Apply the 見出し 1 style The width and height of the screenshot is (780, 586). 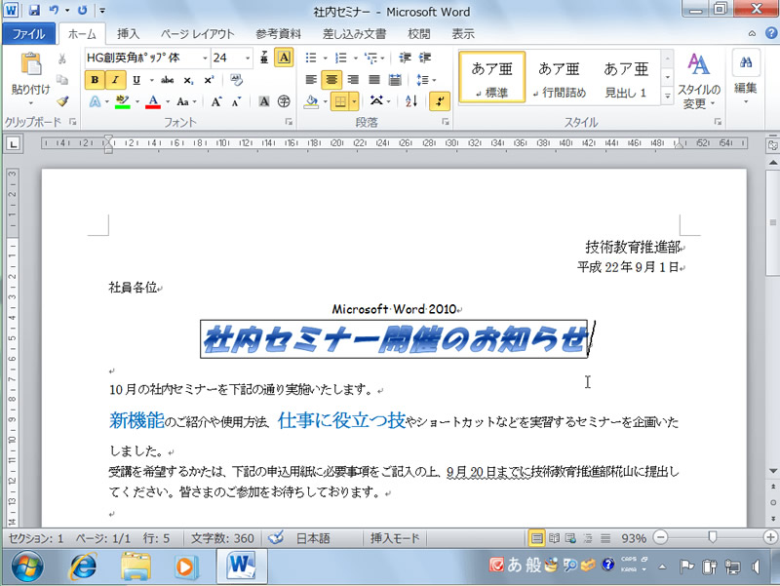click(626, 77)
